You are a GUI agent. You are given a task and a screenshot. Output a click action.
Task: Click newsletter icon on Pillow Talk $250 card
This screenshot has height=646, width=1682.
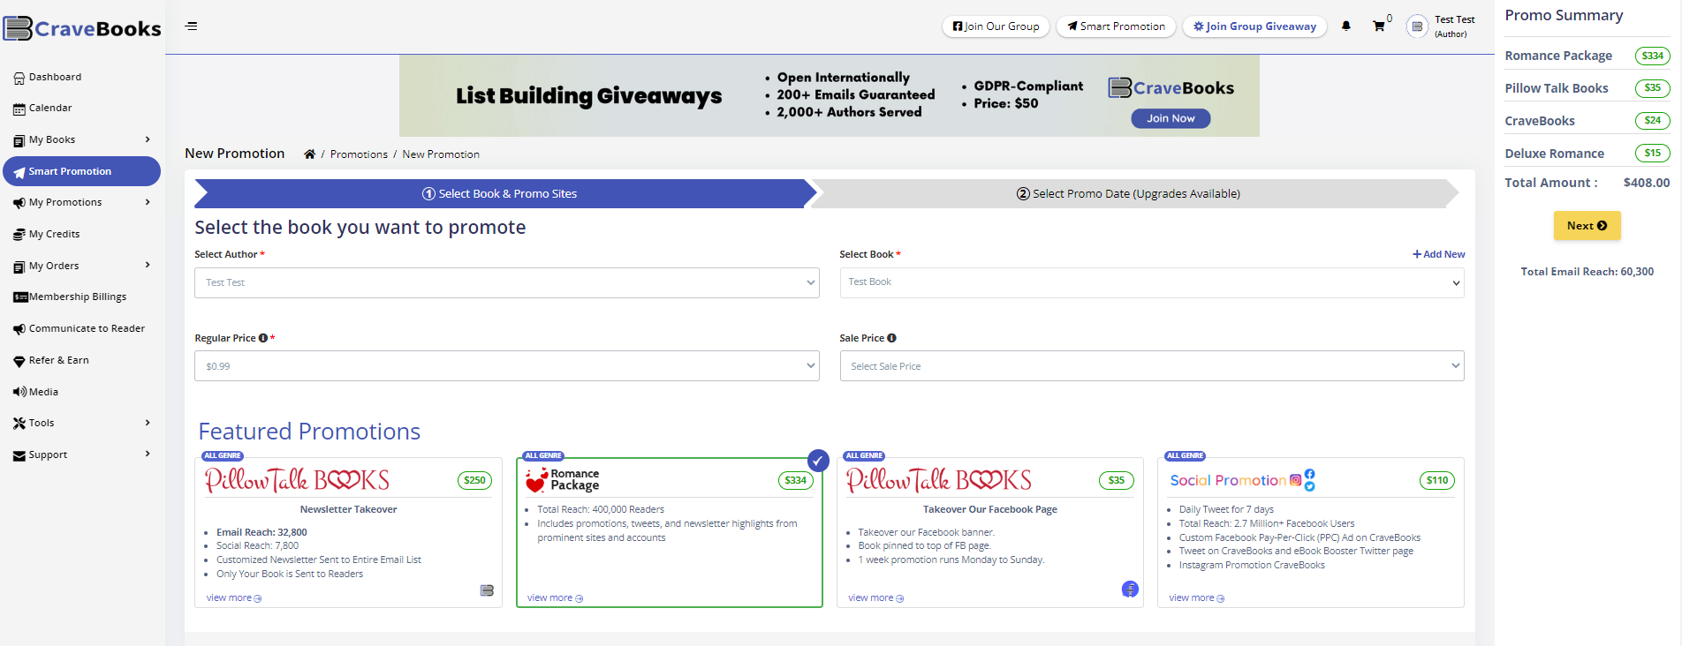coord(487,590)
